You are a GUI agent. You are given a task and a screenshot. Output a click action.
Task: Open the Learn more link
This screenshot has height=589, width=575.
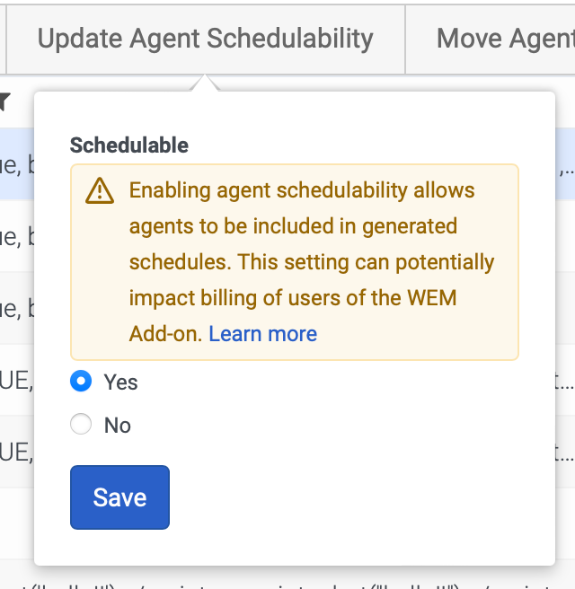coord(262,334)
